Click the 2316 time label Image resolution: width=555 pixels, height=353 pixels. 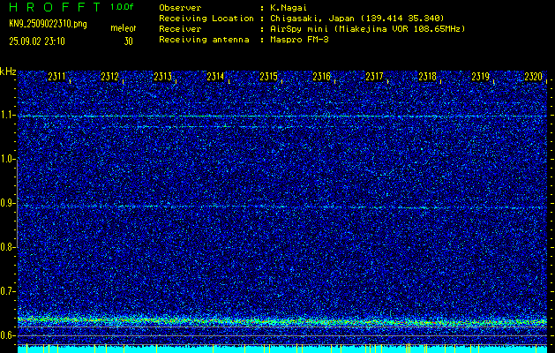tap(321, 77)
